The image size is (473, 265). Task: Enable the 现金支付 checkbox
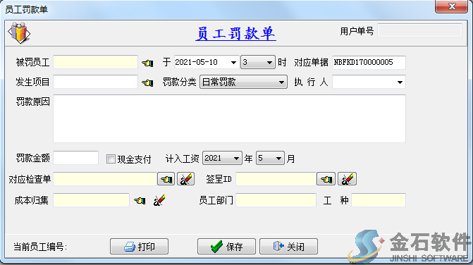click(111, 159)
